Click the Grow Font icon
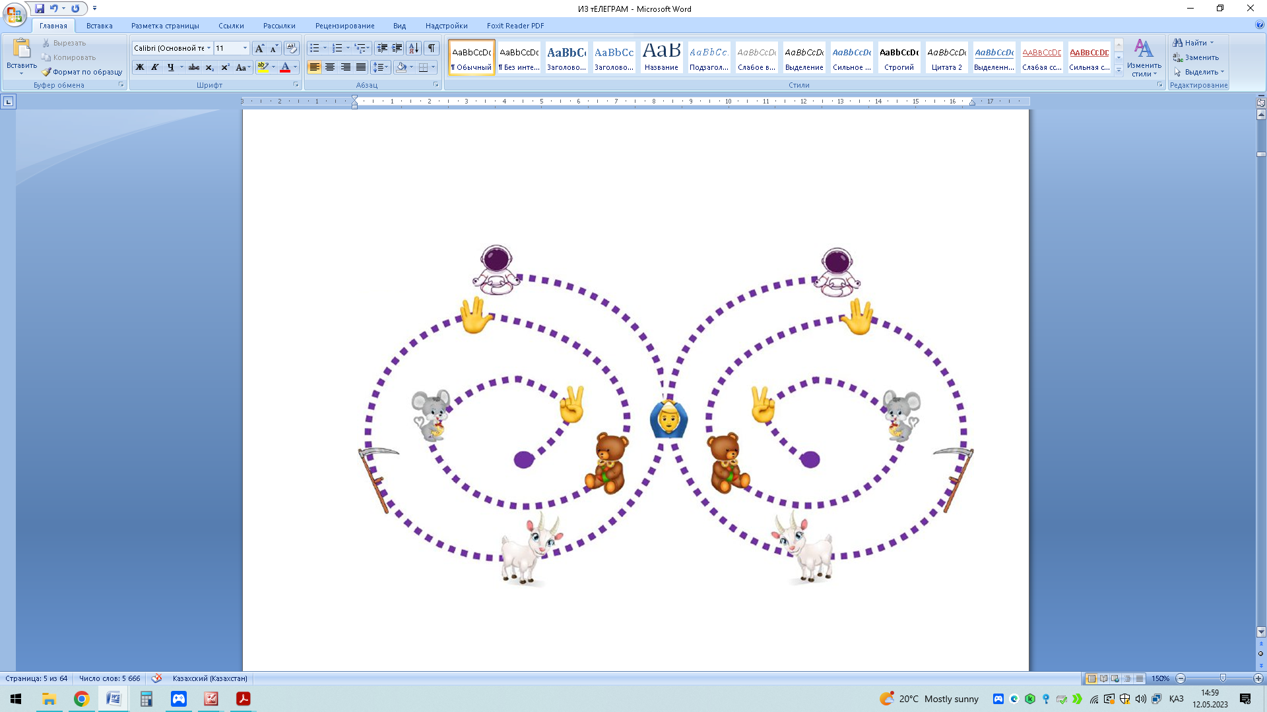 (x=259, y=48)
